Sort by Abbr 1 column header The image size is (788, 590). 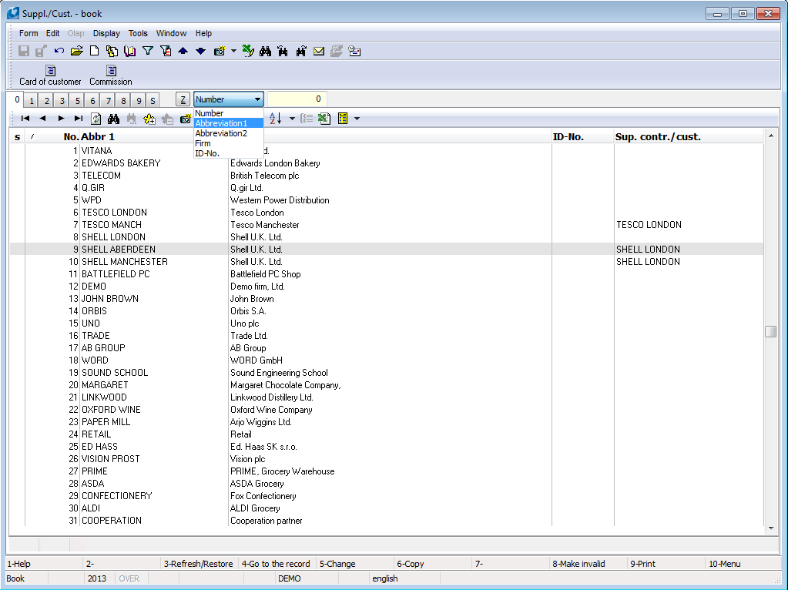(98, 136)
